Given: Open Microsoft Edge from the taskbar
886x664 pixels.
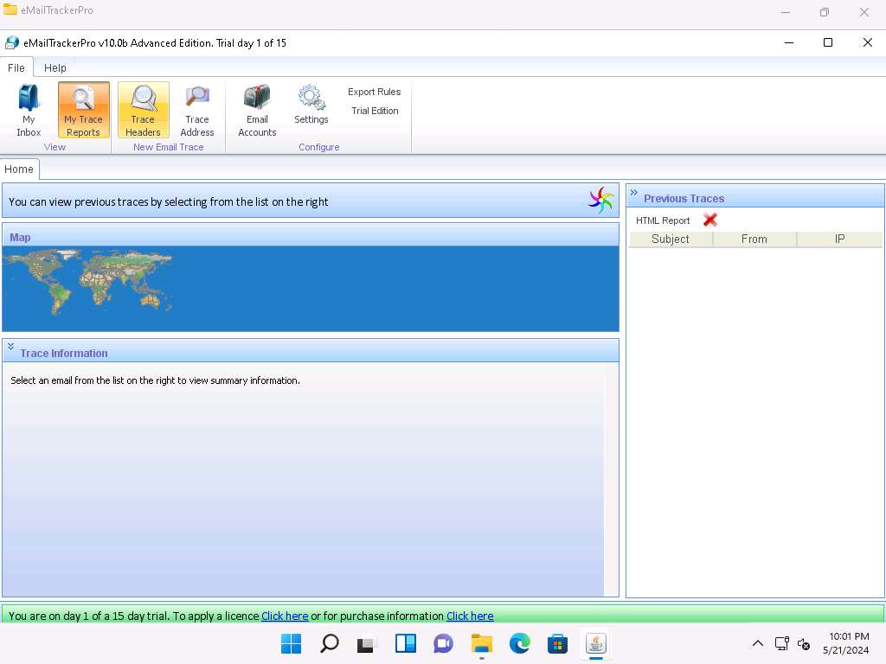Looking at the screenshot, I should pos(519,643).
